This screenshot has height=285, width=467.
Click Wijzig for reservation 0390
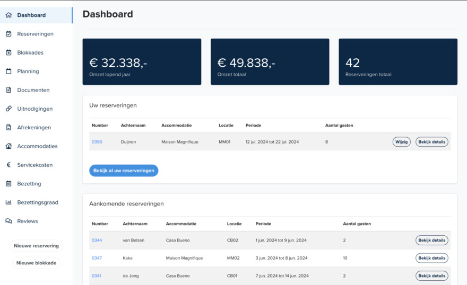[402, 142]
